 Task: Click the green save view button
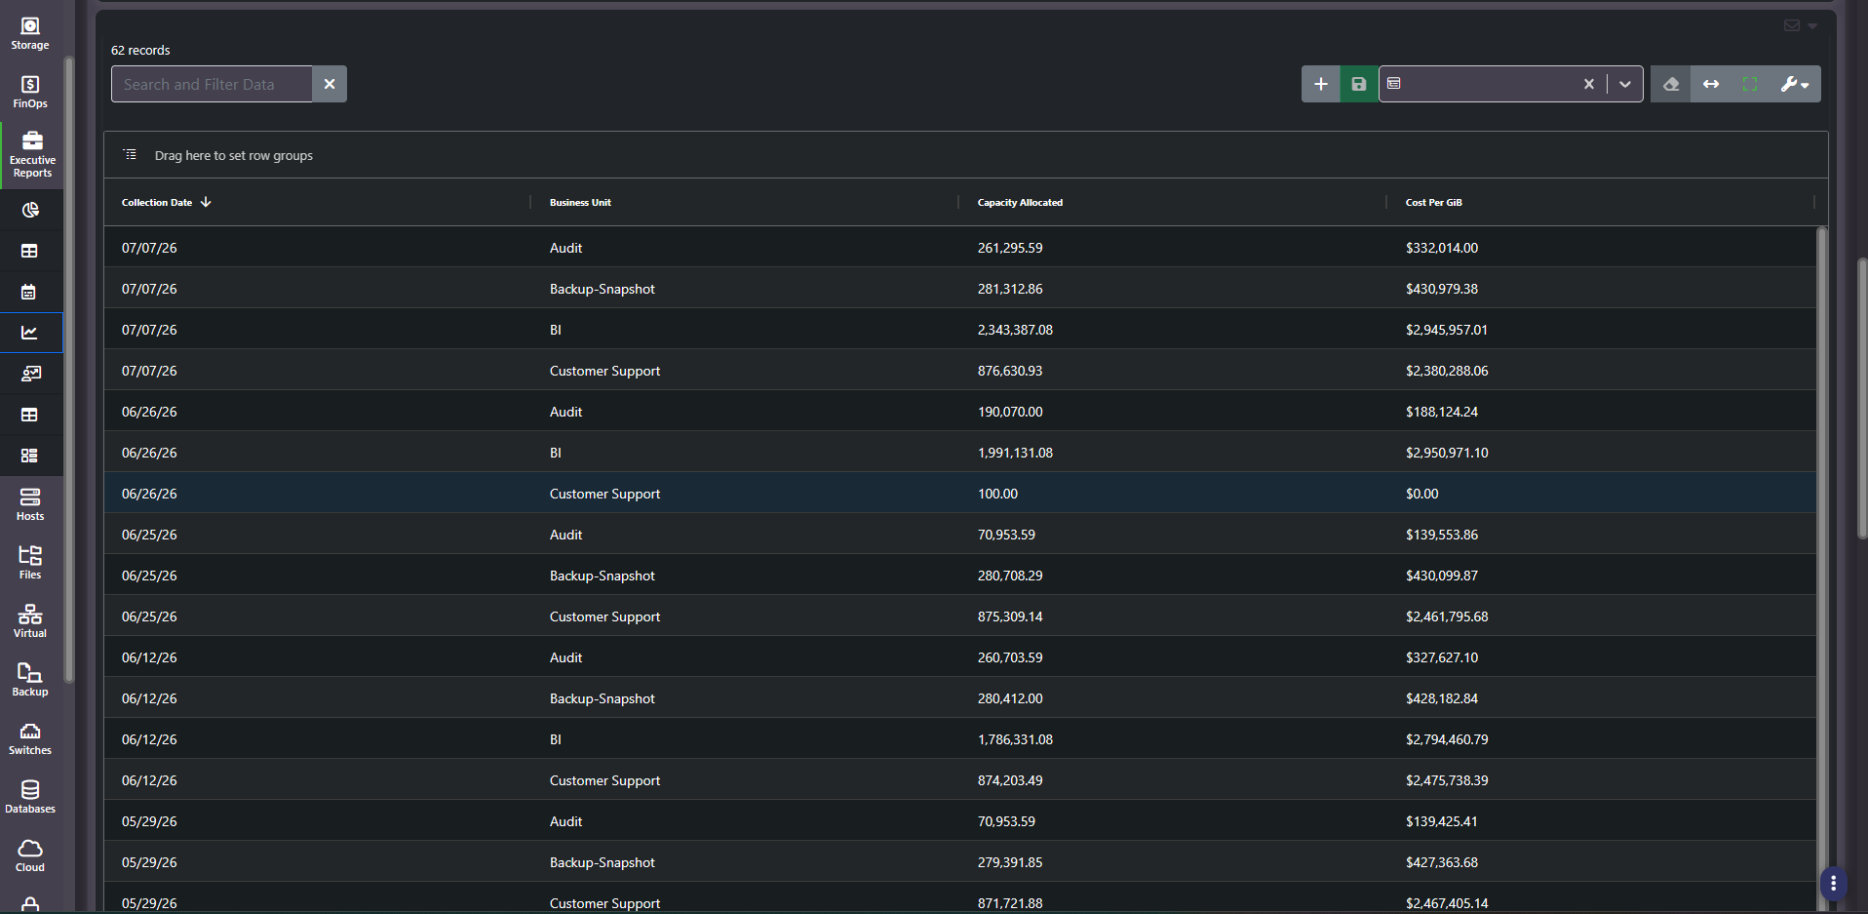1359,84
